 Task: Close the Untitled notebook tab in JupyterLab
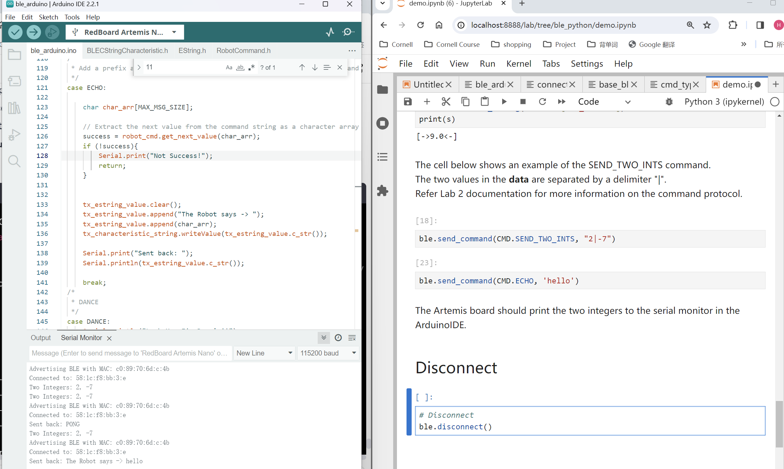pyautogui.click(x=449, y=84)
